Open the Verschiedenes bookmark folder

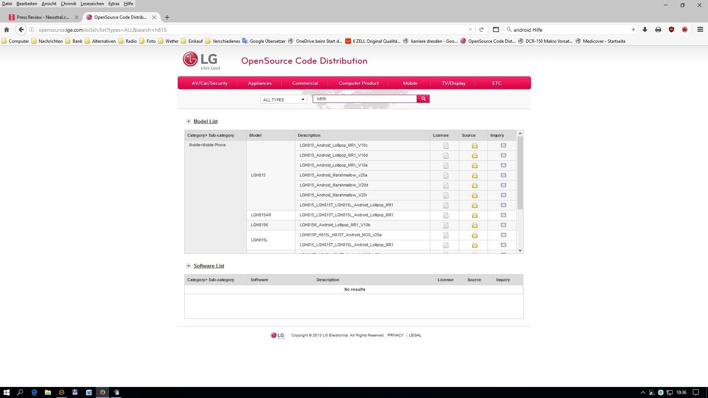pyautogui.click(x=223, y=41)
